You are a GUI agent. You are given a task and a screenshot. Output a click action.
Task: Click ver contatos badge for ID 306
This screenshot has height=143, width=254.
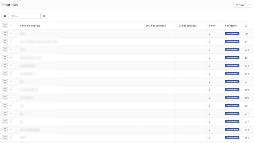coord(232,90)
